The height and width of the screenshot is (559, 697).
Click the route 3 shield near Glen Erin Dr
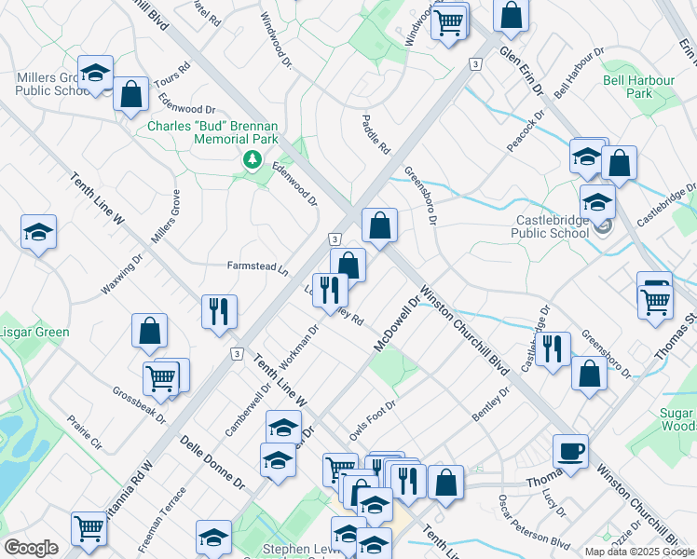(x=475, y=64)
